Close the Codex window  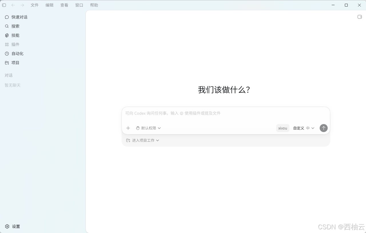click(359, 5)
